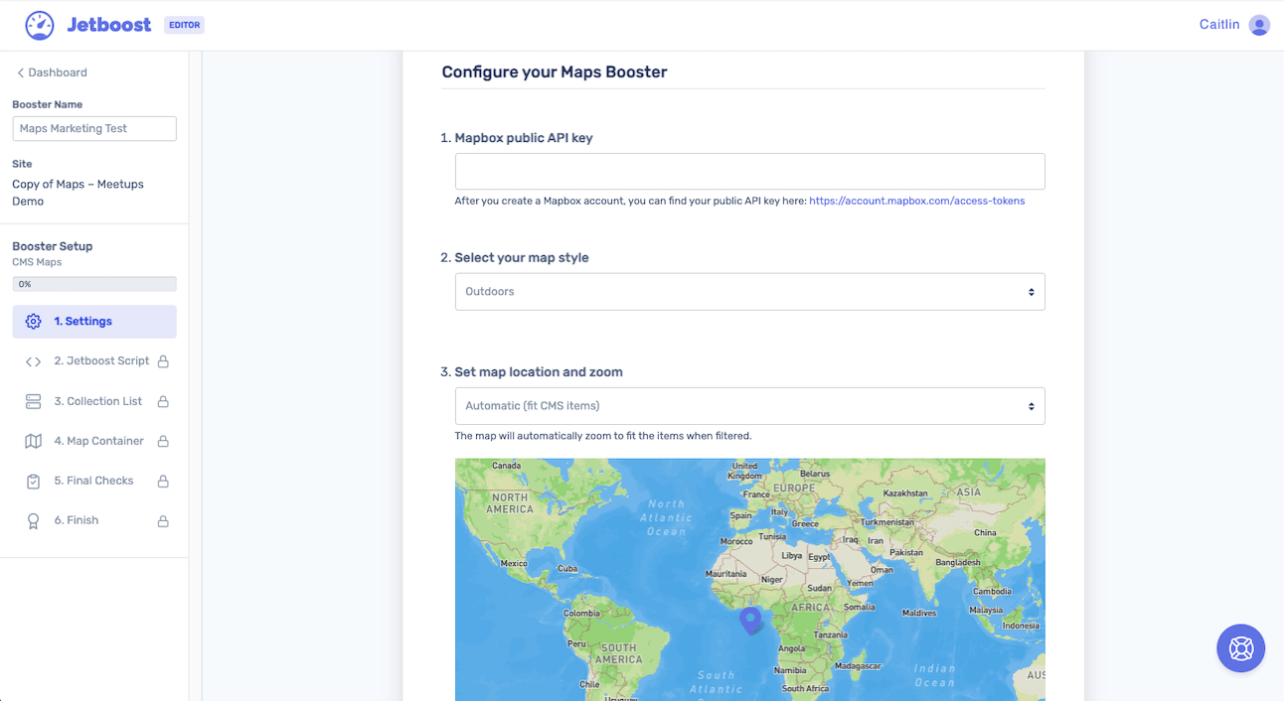Click the lock icon beside Map Container
The image size is (1284, 701).
[x=162, y=440]
